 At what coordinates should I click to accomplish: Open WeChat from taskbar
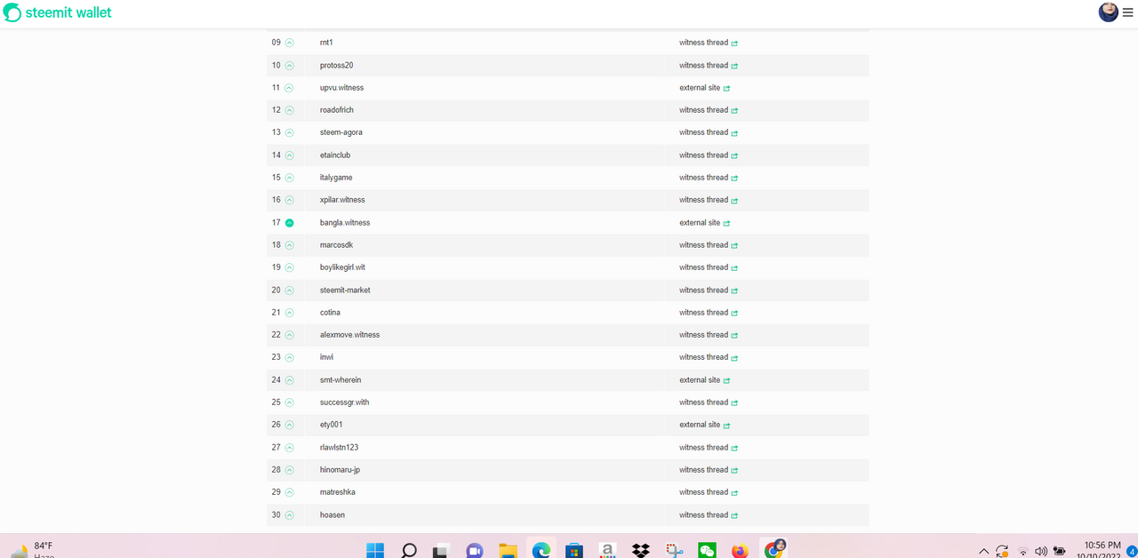click(707, 550)
